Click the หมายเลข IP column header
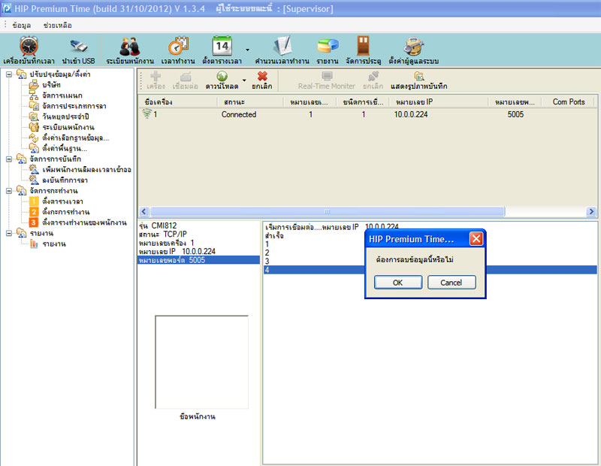Screen dimensions: 601x466 point(439,102)
